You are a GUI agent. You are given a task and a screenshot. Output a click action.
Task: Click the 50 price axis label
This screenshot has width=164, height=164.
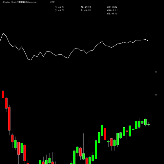[156, 95]
